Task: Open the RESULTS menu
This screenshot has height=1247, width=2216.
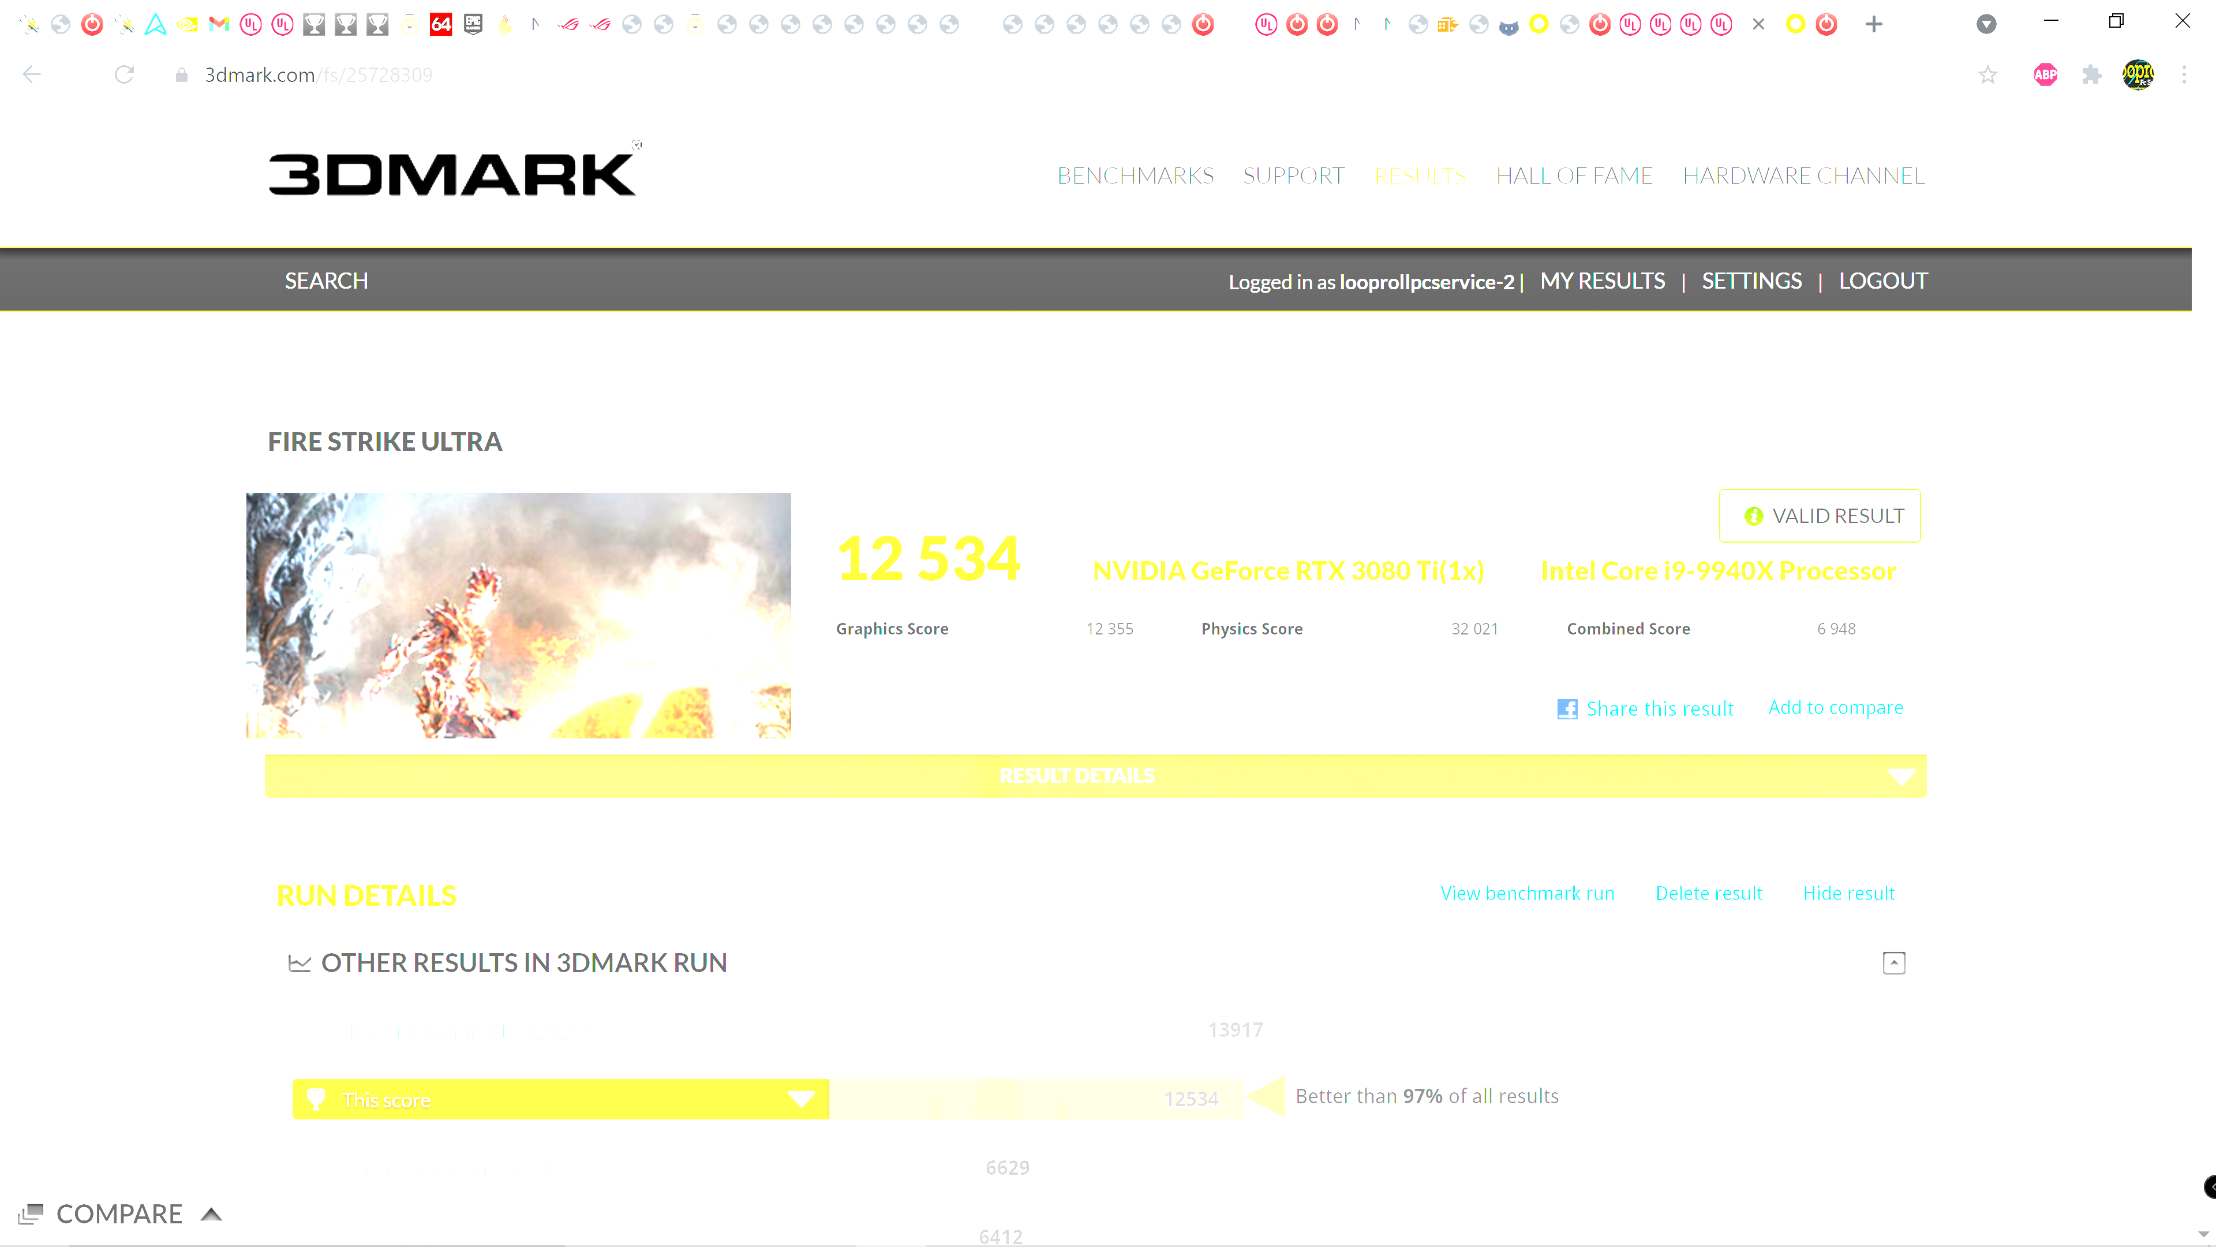Action: tap(1420, 176)
